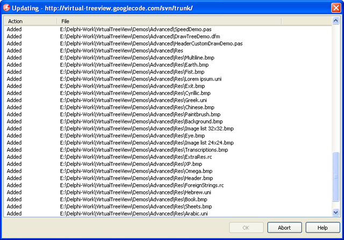Select the Image list 32x32.bmp row
This screenshot has height=240, width=344.
(x=168, y=128)
